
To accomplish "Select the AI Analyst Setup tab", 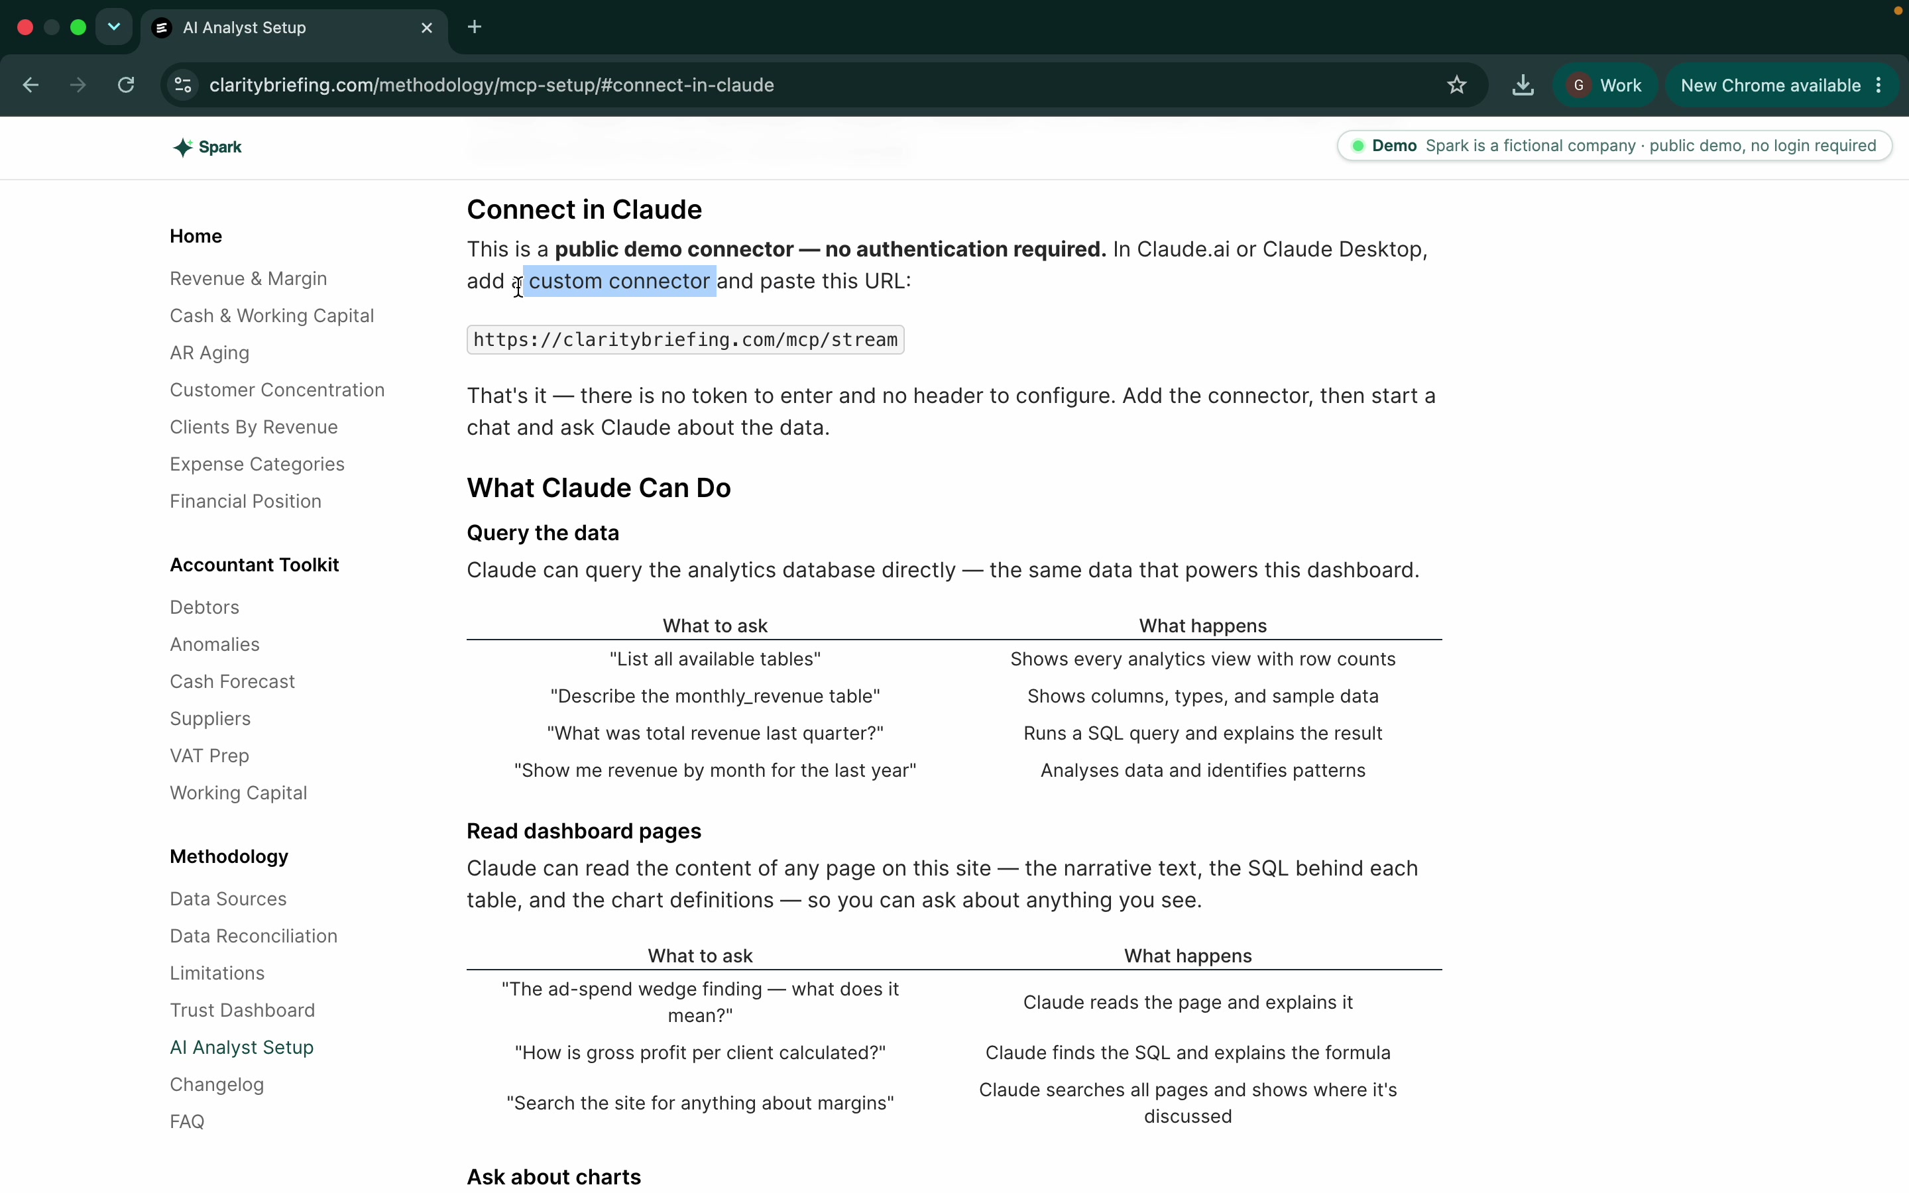I will [x=294, y=28].
